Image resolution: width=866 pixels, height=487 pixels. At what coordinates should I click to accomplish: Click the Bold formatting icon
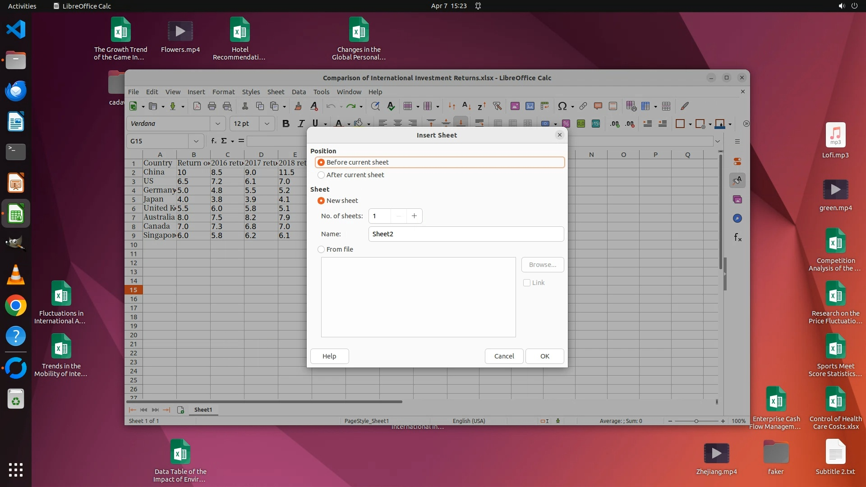click(286, 124)
